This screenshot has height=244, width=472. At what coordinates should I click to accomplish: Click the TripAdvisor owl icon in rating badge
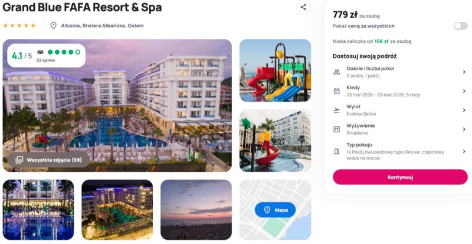click(x=40, y=52)
